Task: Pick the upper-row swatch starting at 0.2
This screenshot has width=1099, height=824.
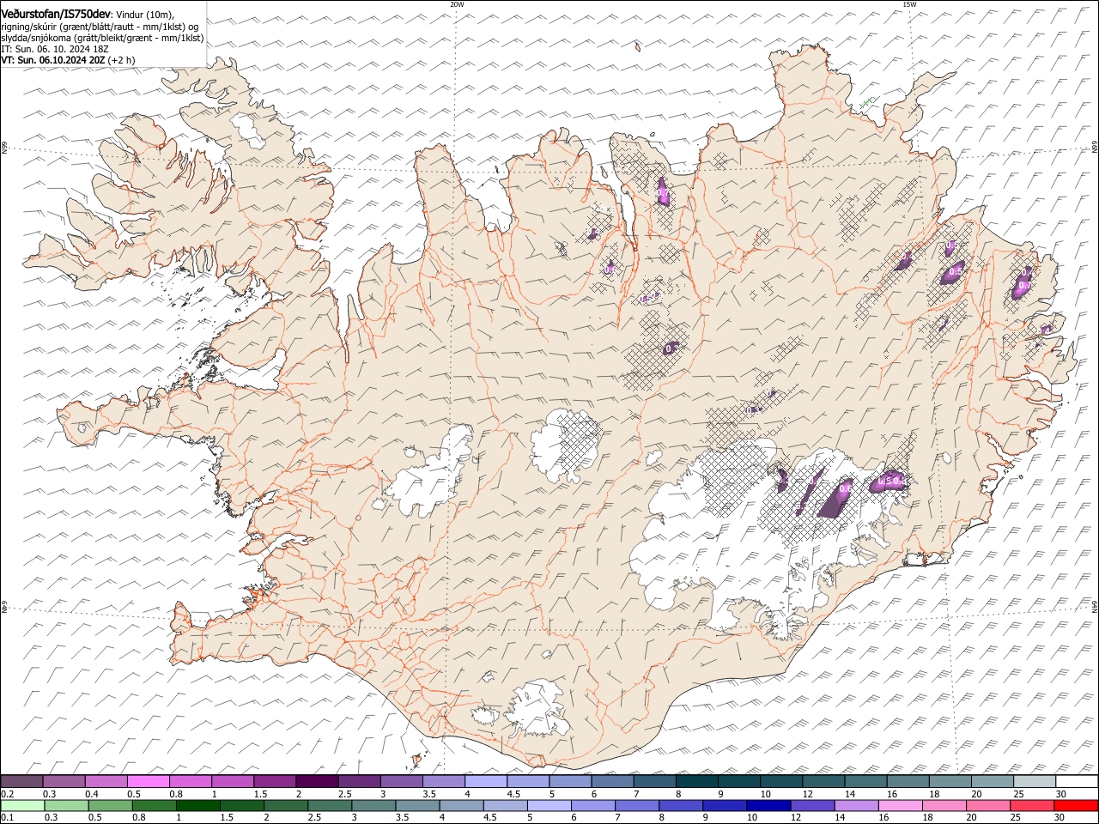Action: pos(21,782)
